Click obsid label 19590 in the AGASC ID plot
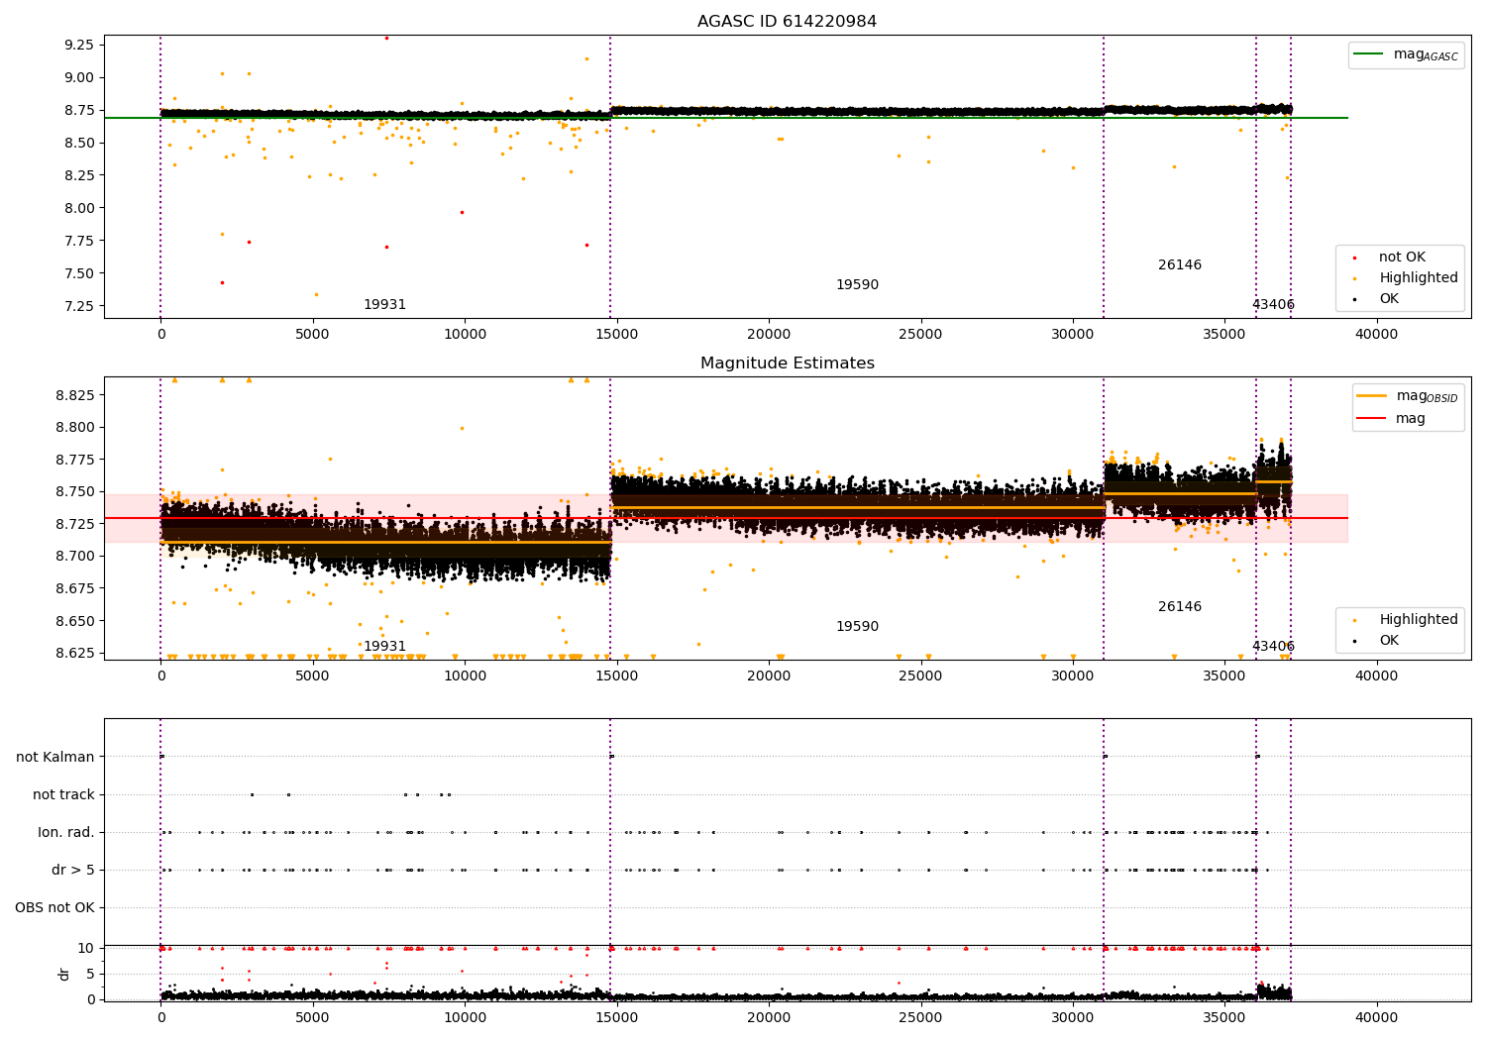The image size is (1486, 1040). coord(857,285)
